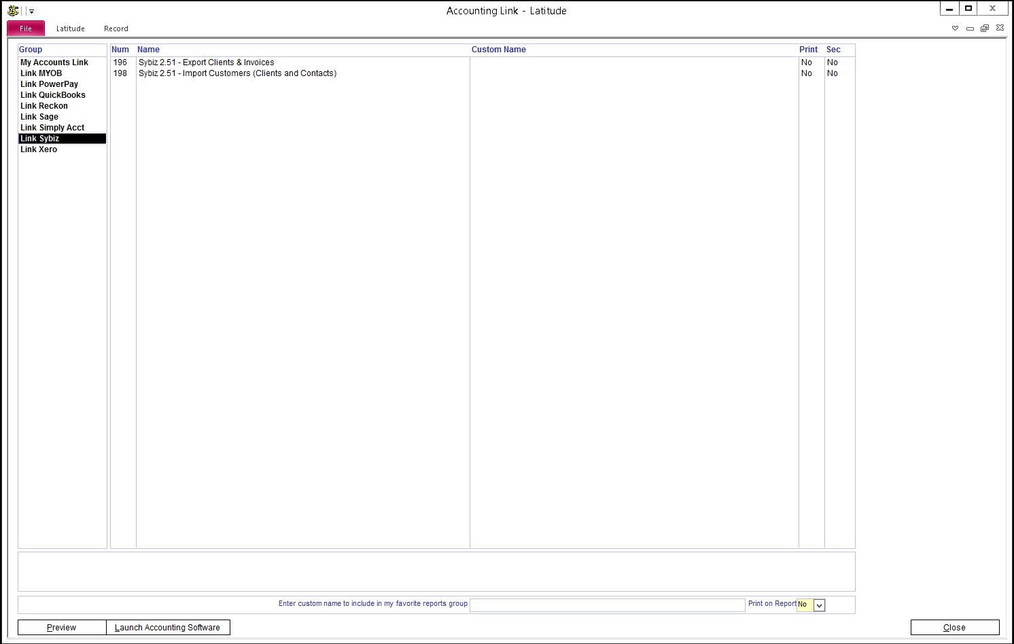Select Link PowerPay group
Viewport: 1014px width, 644px height.
(62, 84)
